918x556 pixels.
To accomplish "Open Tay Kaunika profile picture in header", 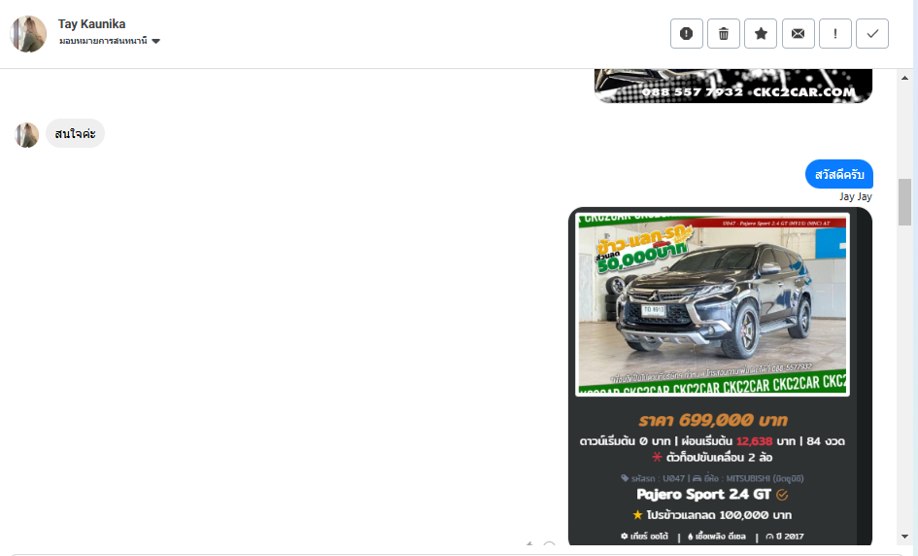I will [28, 34].
